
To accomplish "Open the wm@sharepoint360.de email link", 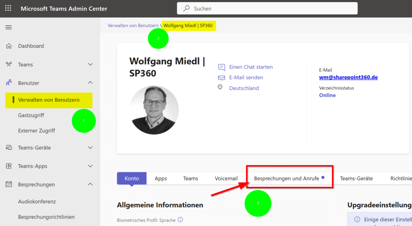I will (348, 77).
